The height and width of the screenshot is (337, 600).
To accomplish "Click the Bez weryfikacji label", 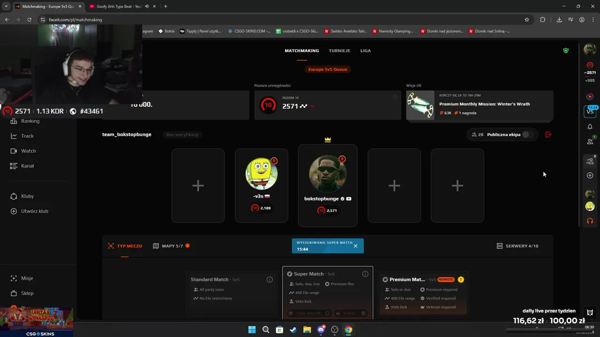I will coord(182,134).
